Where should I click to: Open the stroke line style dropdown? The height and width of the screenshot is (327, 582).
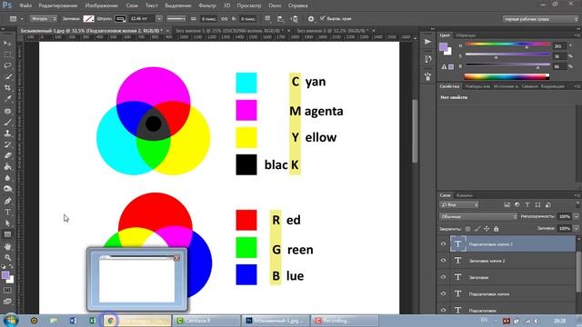176,18
